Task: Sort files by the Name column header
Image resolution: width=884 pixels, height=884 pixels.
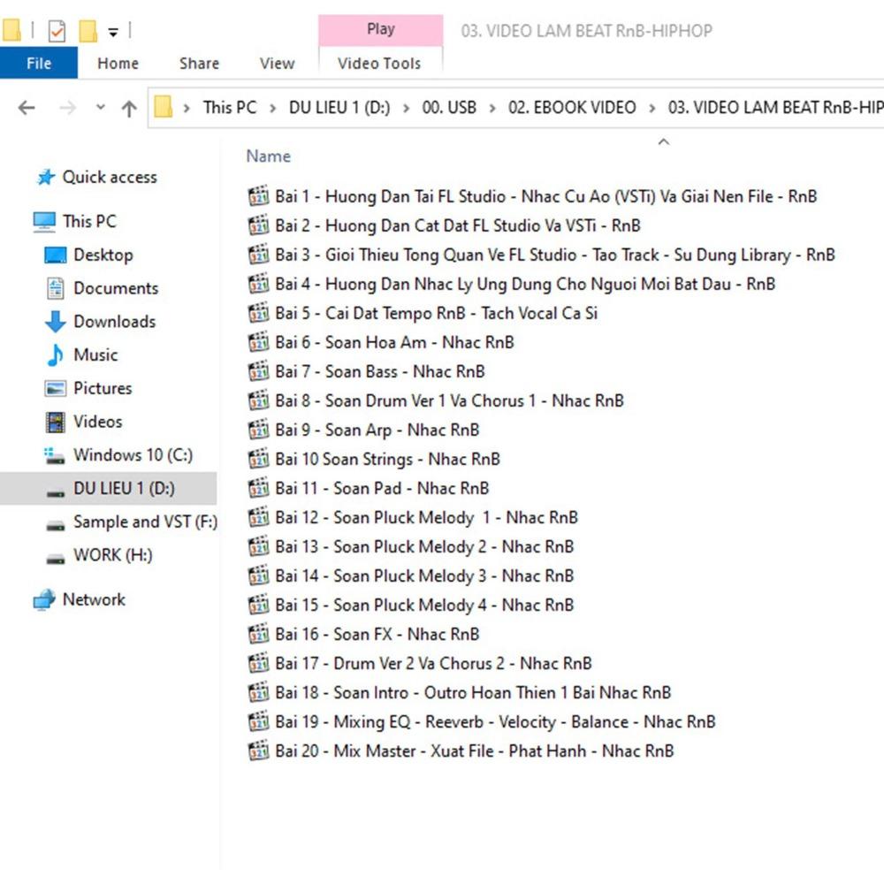Action: 269,156
